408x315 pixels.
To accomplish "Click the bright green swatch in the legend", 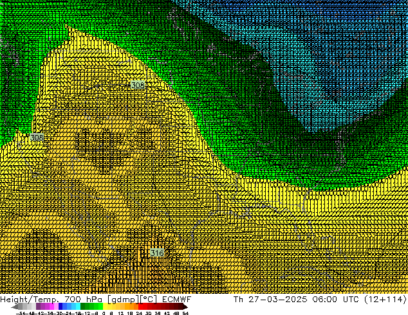I will click(x=100, y=307).
